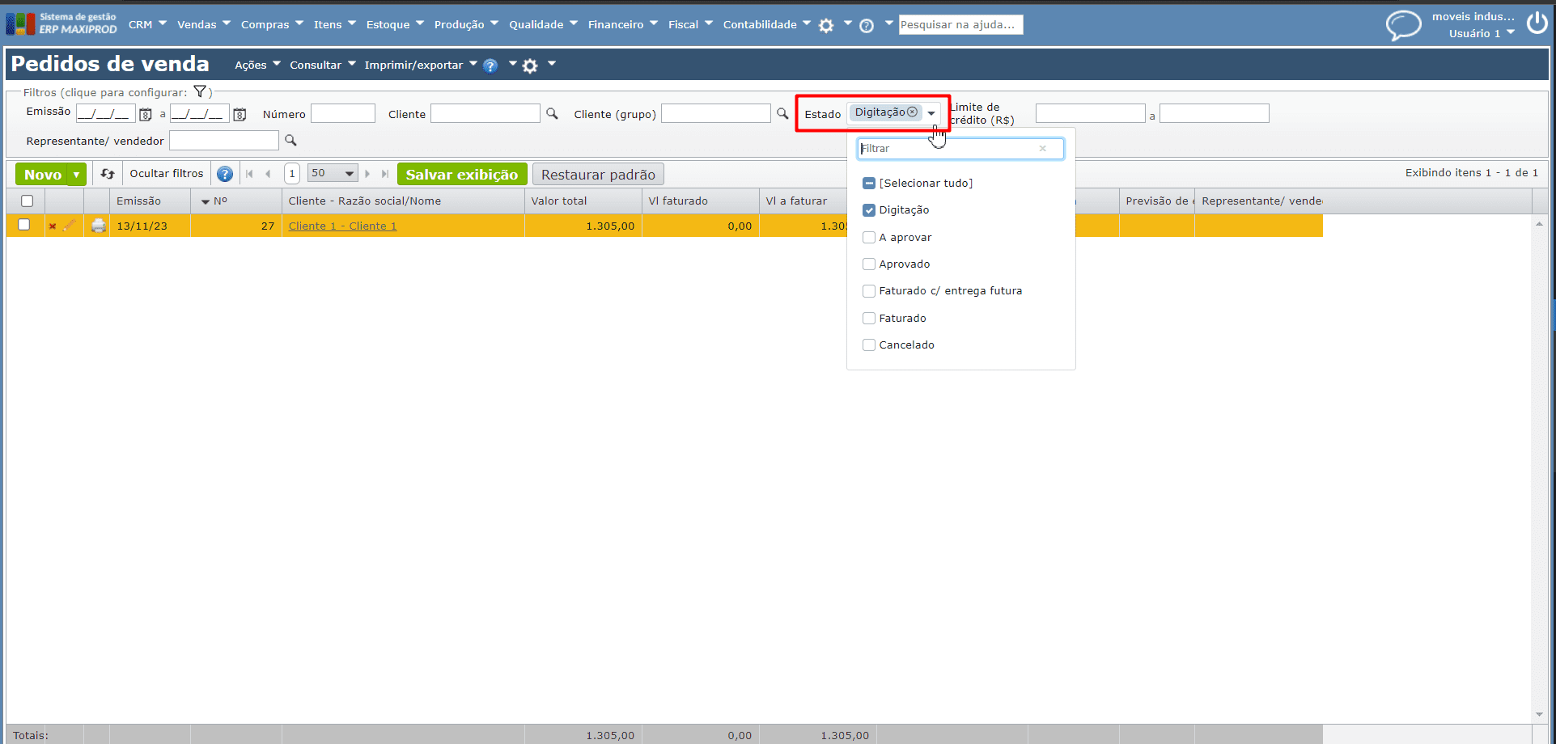Viewport: 1556px width, 744px height.
Task: Open the Estoque menu
Action: click(395, 24)
